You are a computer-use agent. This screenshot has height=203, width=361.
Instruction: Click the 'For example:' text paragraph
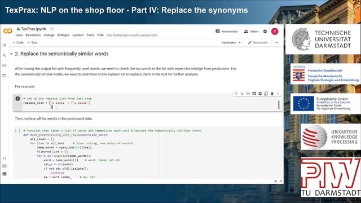(x=25, y=86)
